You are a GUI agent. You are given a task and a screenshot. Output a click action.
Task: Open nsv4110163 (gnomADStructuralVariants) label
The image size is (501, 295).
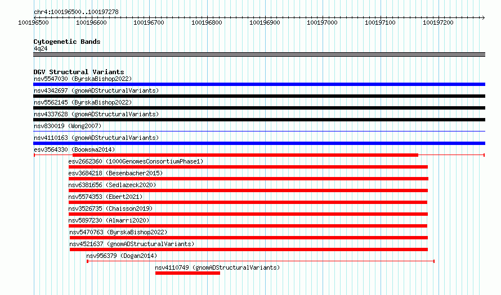pos(96,138)
